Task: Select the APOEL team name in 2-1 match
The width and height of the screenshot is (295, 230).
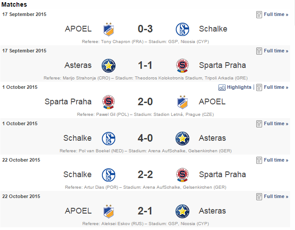Action: (x=78, y=211)
